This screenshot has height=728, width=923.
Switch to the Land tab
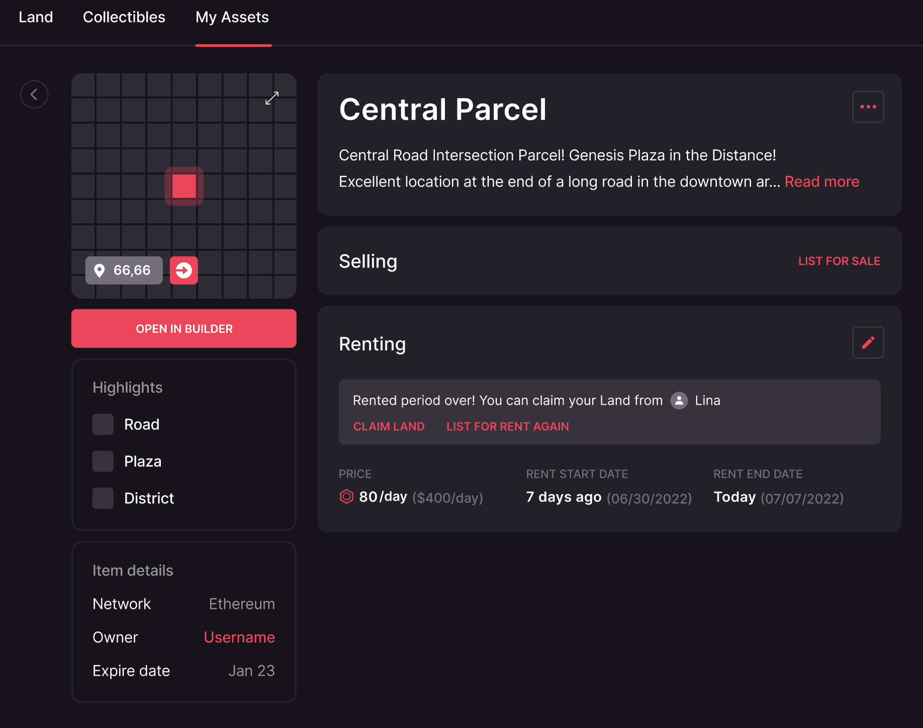point(36,17)
